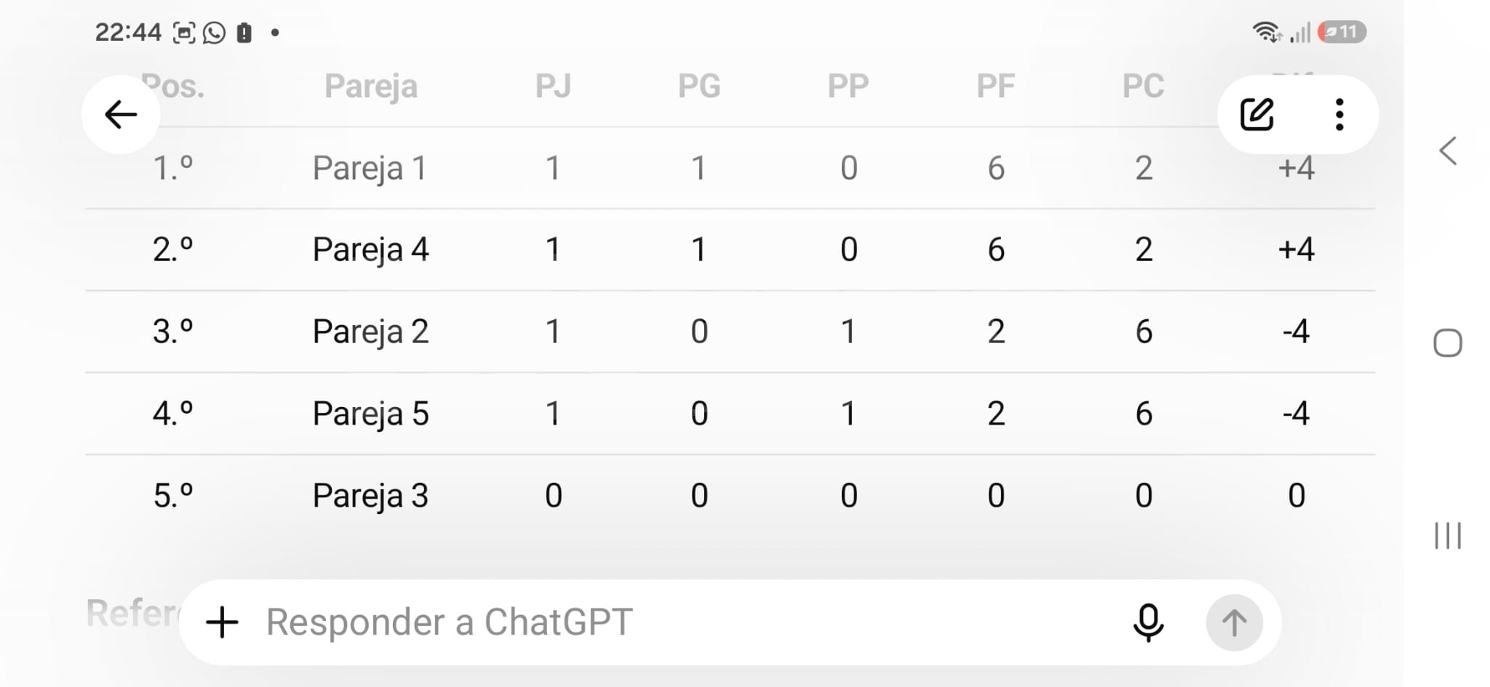Viewport: 1490px width, 687px height.
Task: Tap the clock time in status bar
Action: (x=128, y=32)
